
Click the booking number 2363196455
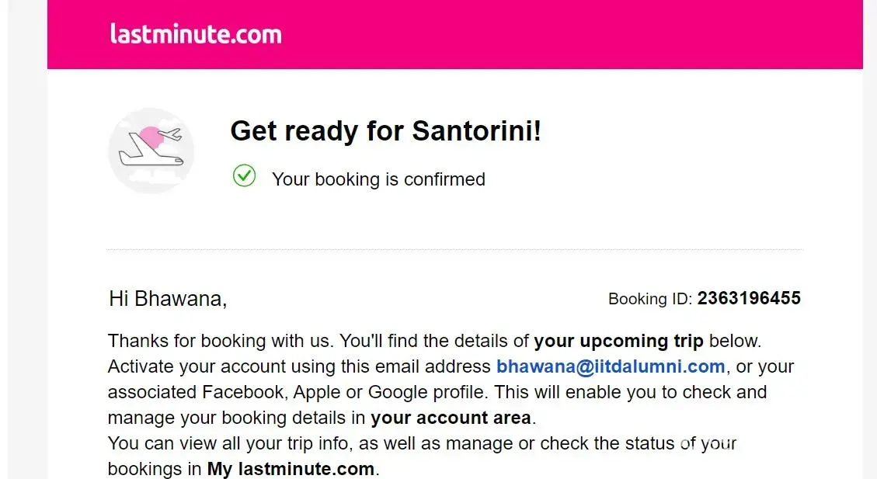click(x=748, y=298)
